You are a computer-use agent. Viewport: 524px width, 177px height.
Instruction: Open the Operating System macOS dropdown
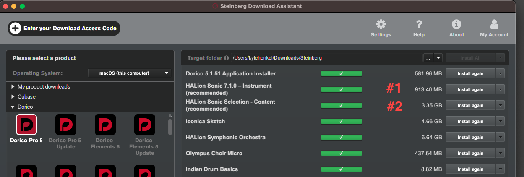(x=129, y=73)
